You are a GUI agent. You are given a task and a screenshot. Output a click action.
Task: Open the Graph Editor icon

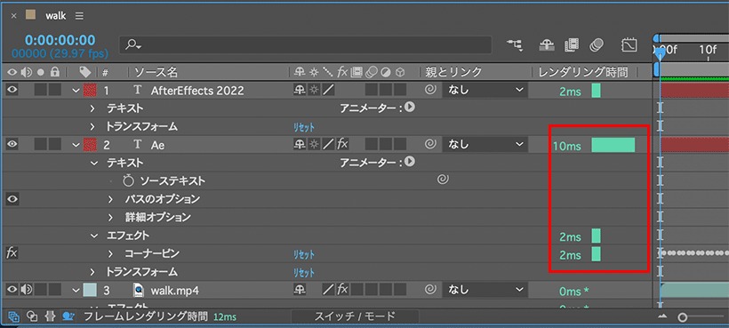tap(629, 45)
